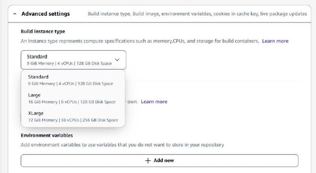
Task: Pick the XLarge instance type option
Action: coord(36,113)
